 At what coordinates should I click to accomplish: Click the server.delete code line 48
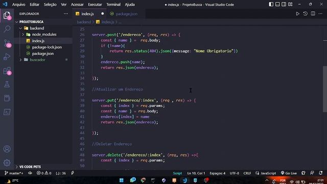[145, 155]
